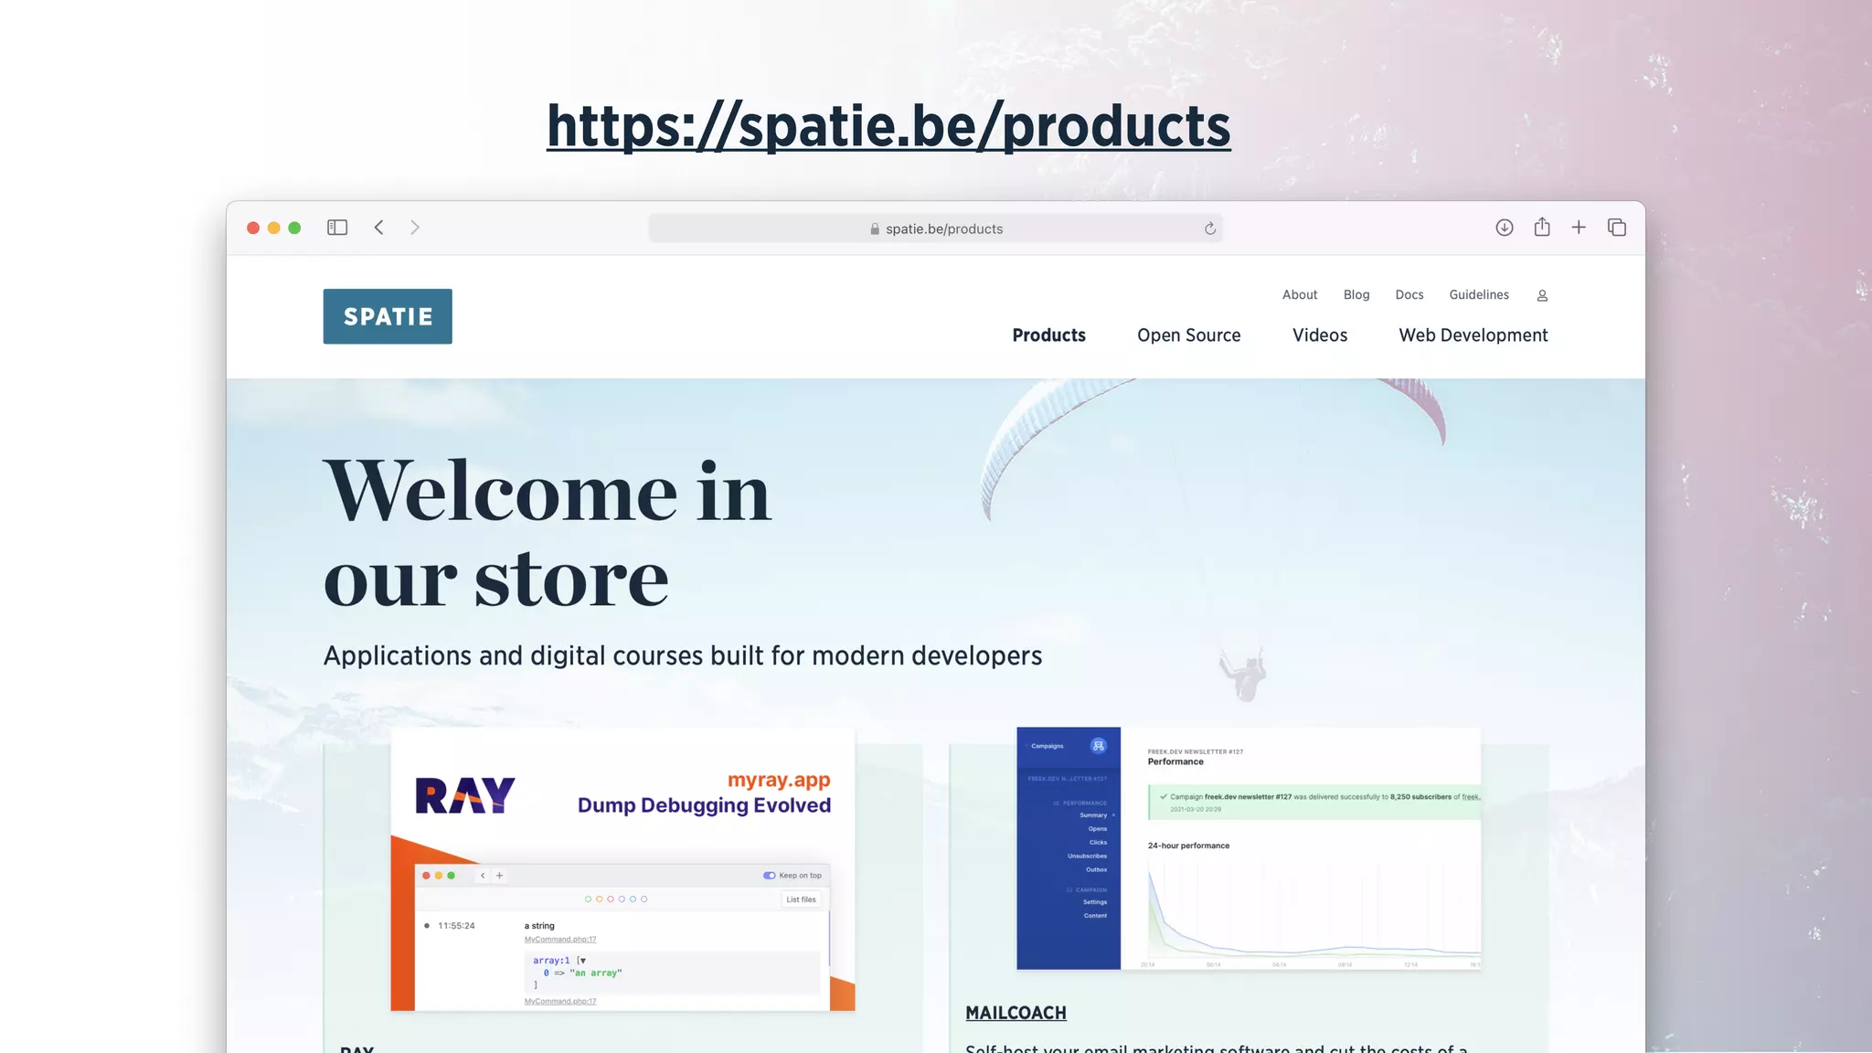Click the myray.app text
This screenshot has width=1872, height=1053.
pos(779,780)
